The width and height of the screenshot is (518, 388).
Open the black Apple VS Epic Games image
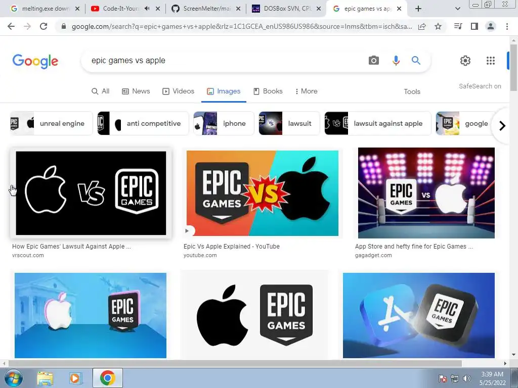[x=91, y=193]
